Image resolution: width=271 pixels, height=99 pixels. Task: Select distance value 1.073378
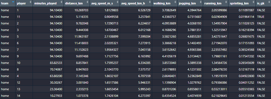coord(82,96)
